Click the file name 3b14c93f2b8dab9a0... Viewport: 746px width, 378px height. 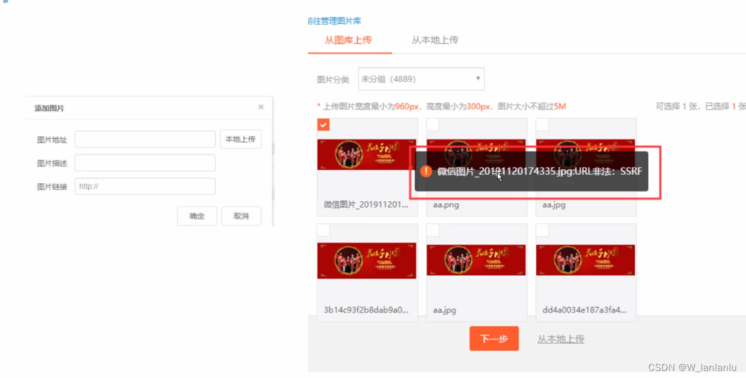tap(366, 310)
